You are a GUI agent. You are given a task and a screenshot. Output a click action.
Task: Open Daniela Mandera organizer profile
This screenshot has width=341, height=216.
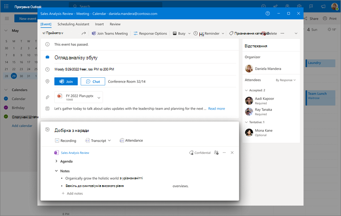coord(263,69)
